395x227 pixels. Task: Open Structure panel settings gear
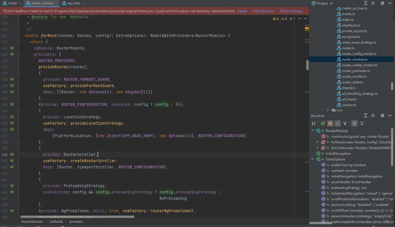pyautogui.click(x=382, y=116)
